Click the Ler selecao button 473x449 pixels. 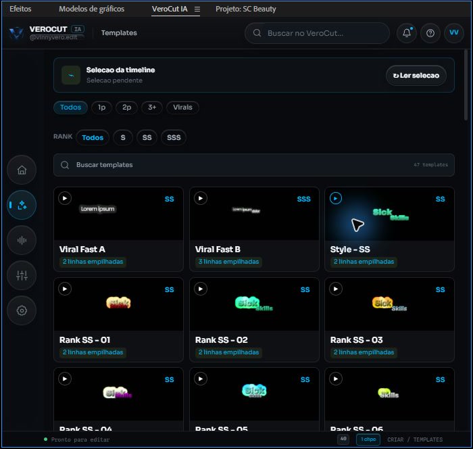click(x=416, y=76)
